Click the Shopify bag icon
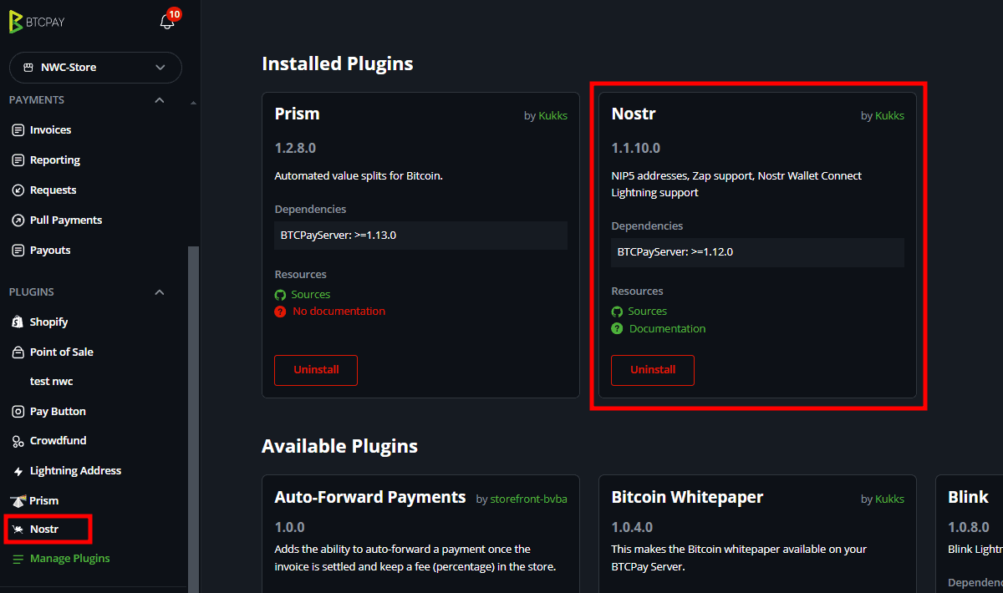This screenshot has width=1003, height=593. (x=18, y=322)
